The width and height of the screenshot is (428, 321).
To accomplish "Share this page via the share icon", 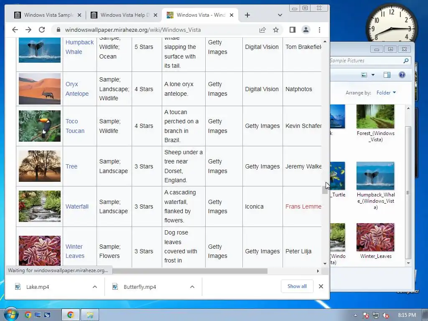I will pyautogui.click(x=262, y=30).
